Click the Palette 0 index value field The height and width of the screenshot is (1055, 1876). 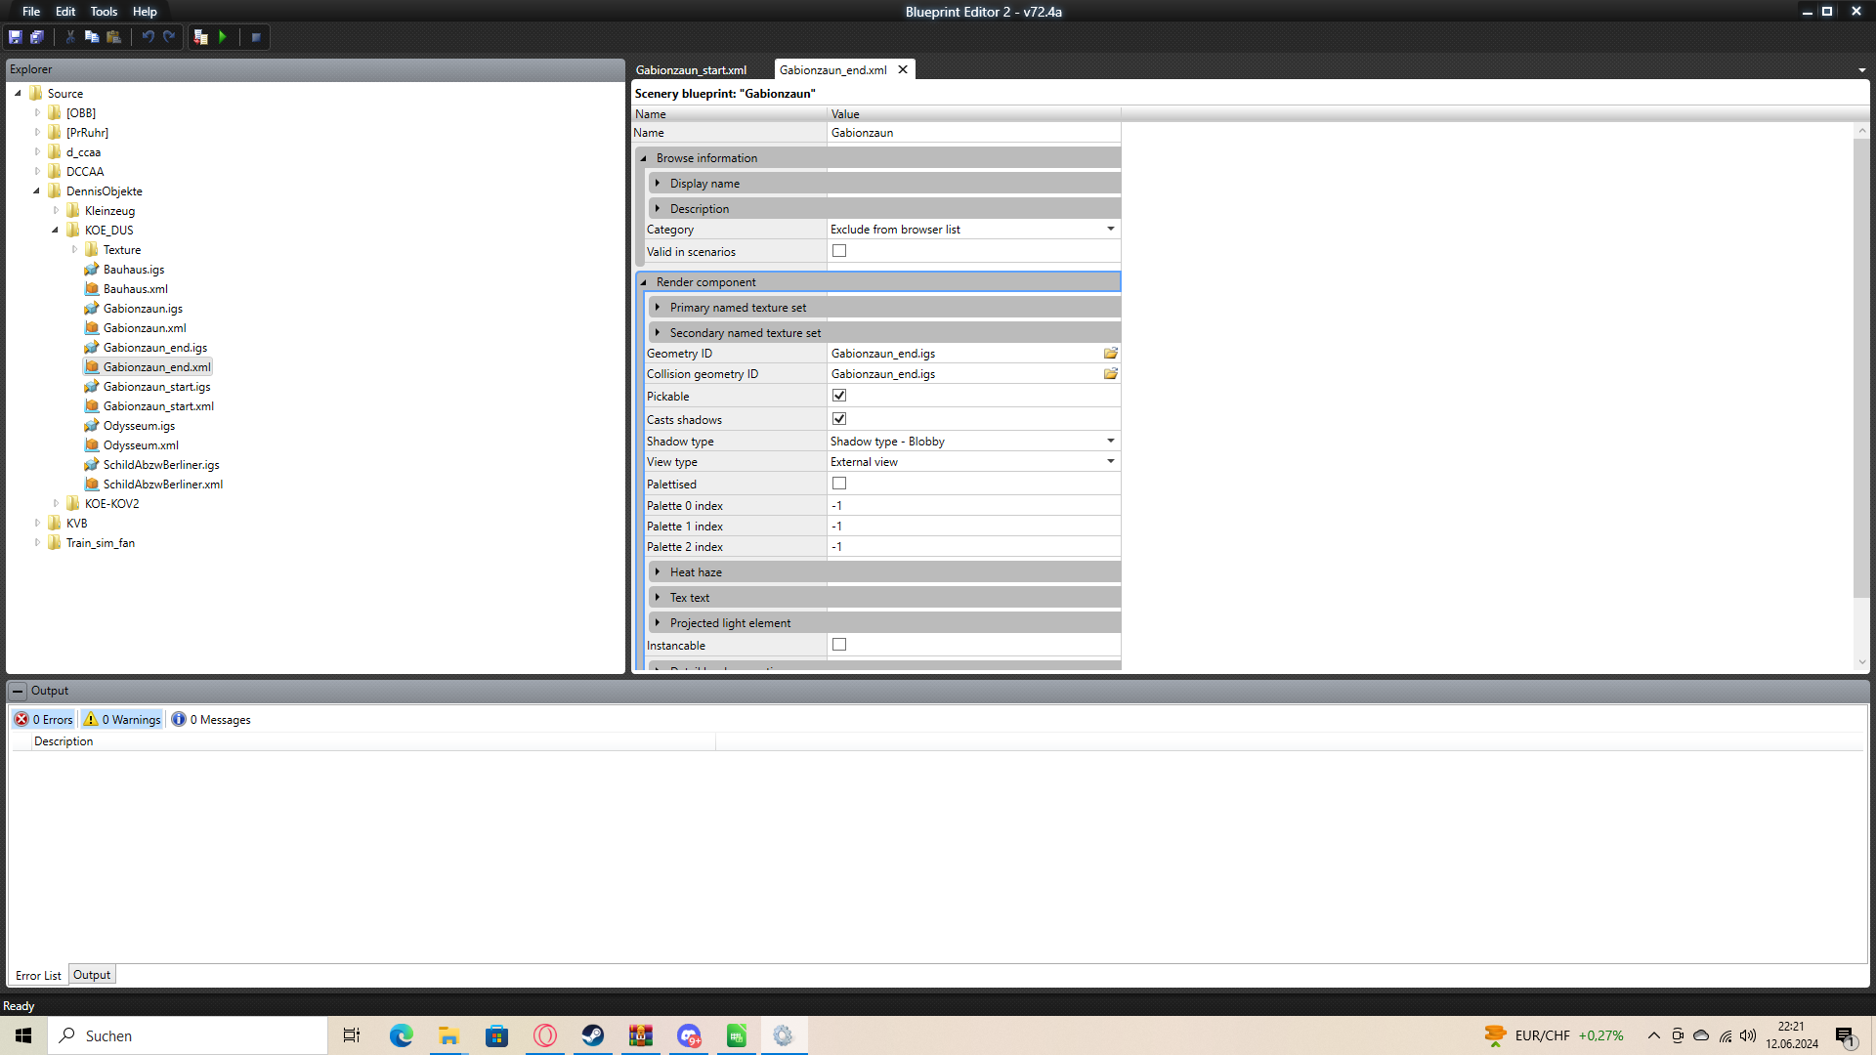[x=972, y=506]
